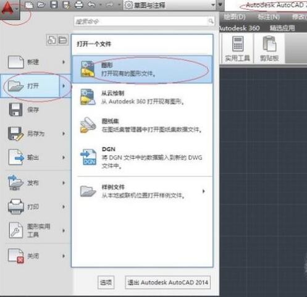The height and width of the screenshot is (297, 307).
Task: Select 发布 (Publish) in application menu
Action: 35,183
